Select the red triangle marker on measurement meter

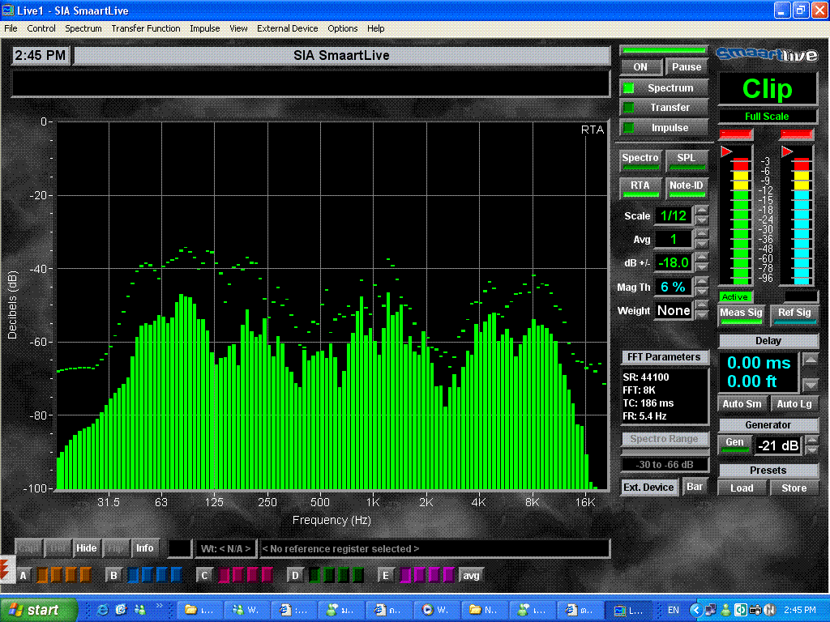coord(726,151)
